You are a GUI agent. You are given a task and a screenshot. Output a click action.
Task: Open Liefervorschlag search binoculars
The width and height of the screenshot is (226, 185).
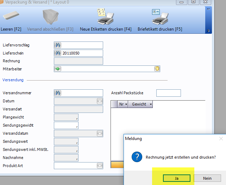(x=58, y=45)
